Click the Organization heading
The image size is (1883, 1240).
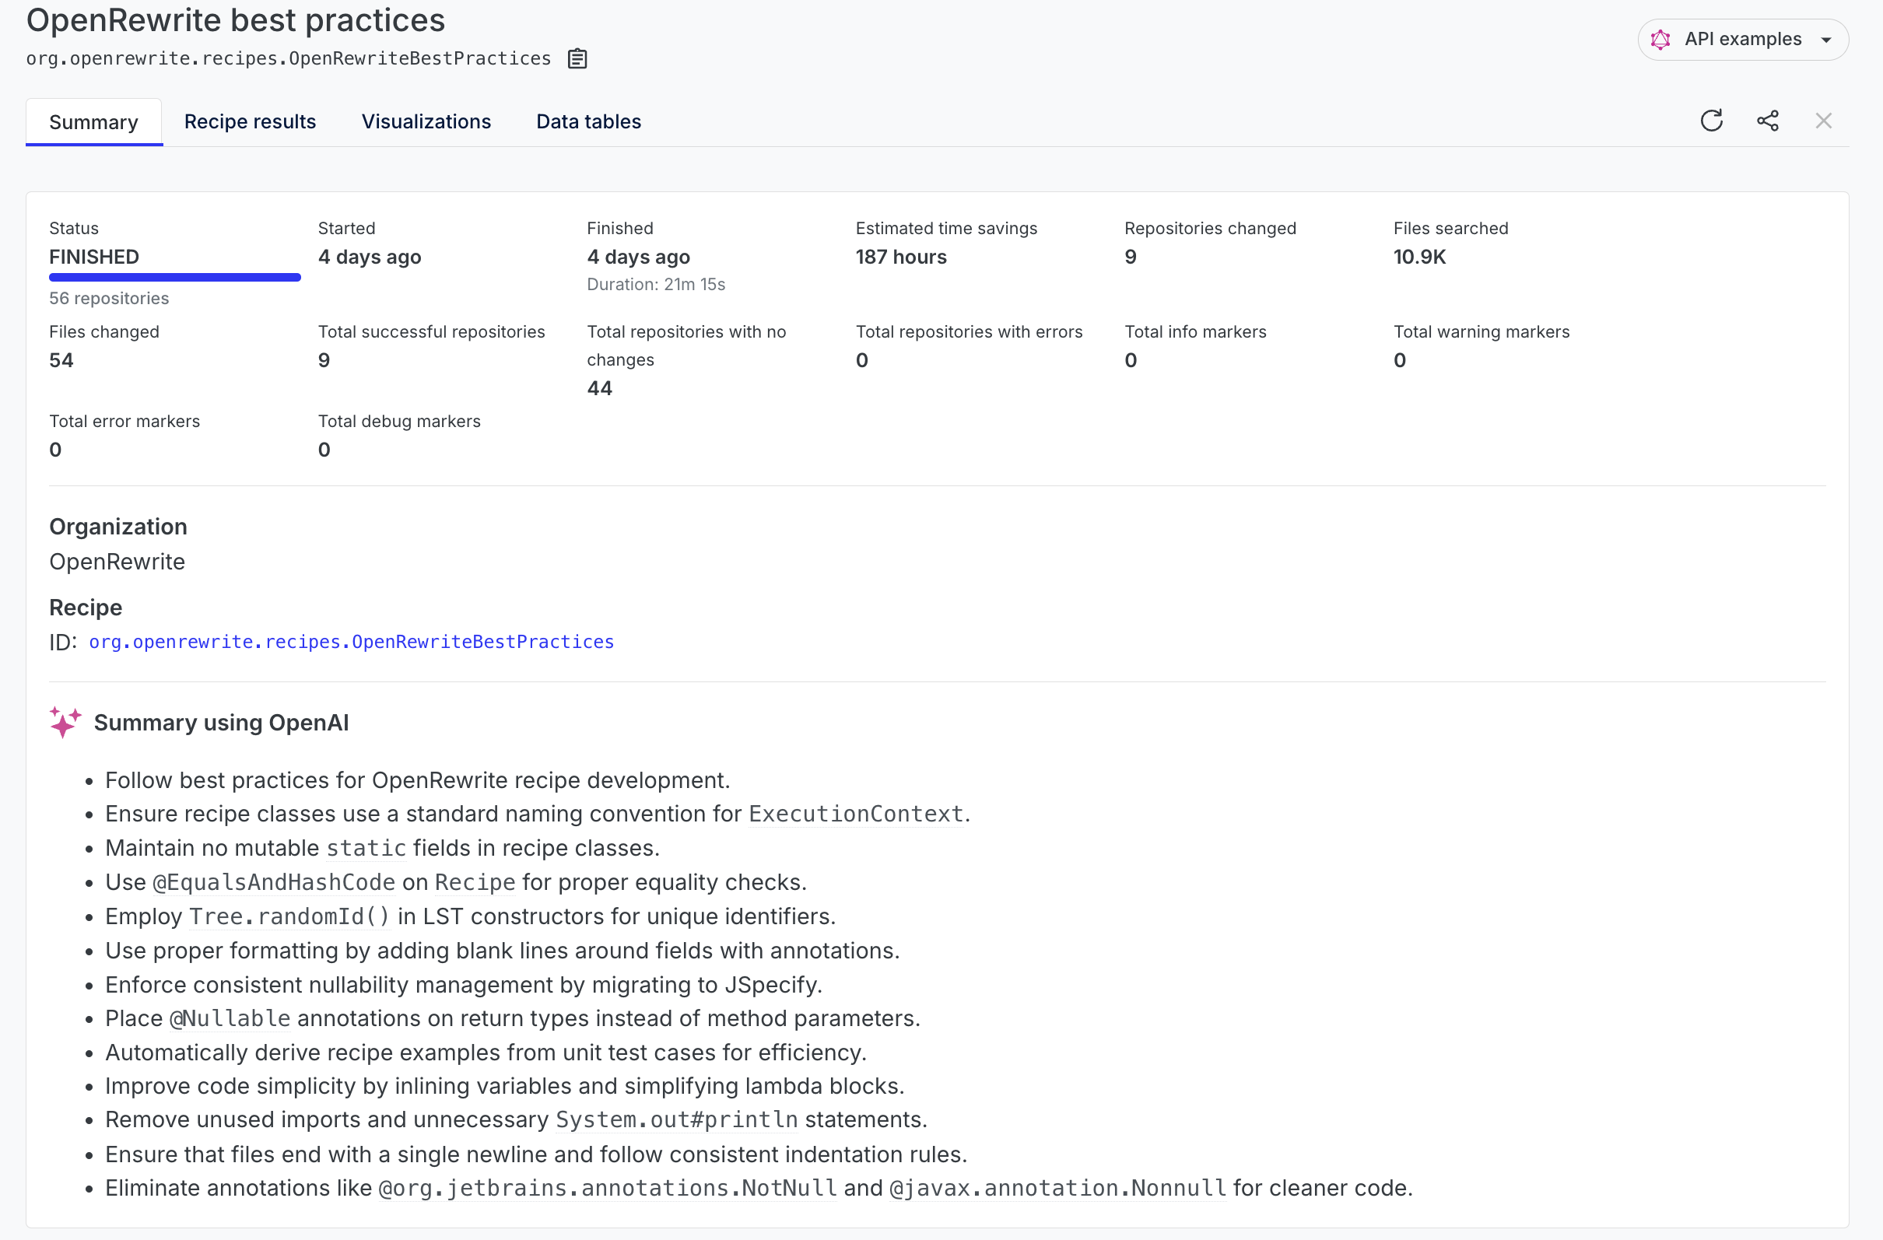point(118,527)
